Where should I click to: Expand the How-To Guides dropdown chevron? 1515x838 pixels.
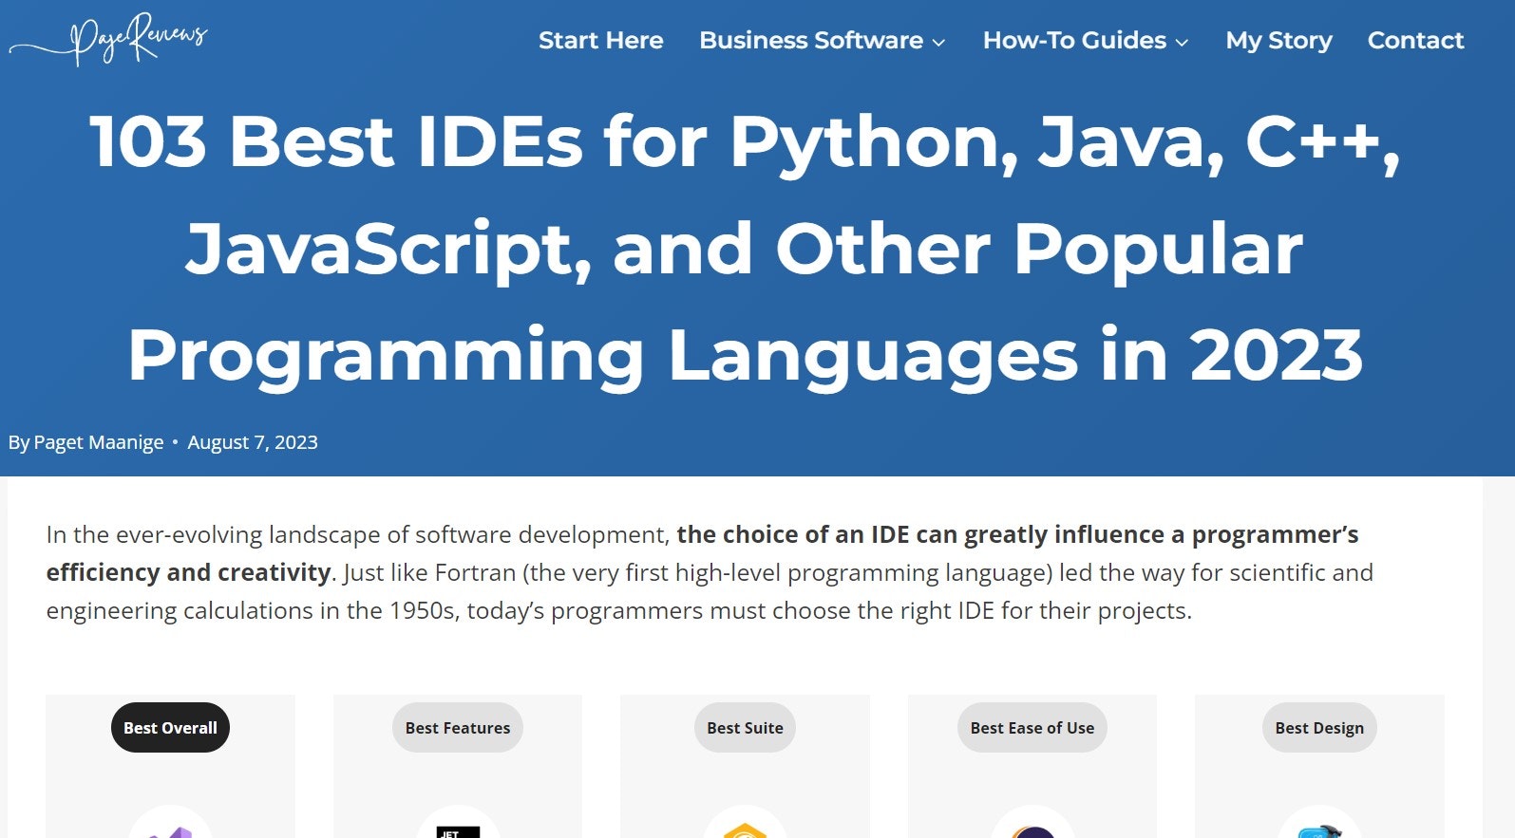1182,43
